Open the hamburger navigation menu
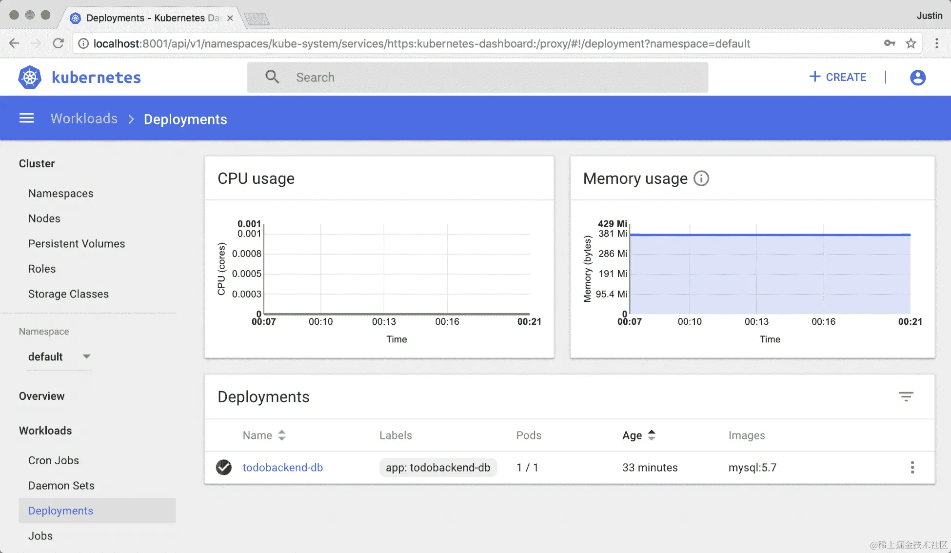 [26, 118]
